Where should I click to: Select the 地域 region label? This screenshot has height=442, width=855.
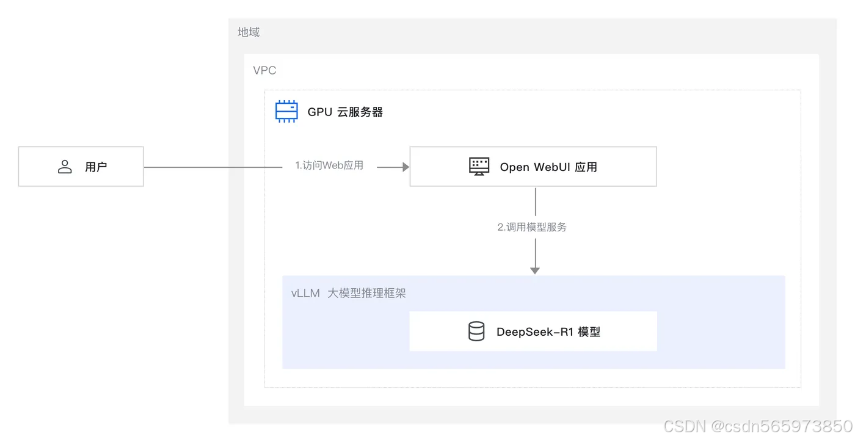[x=248, y=32]
